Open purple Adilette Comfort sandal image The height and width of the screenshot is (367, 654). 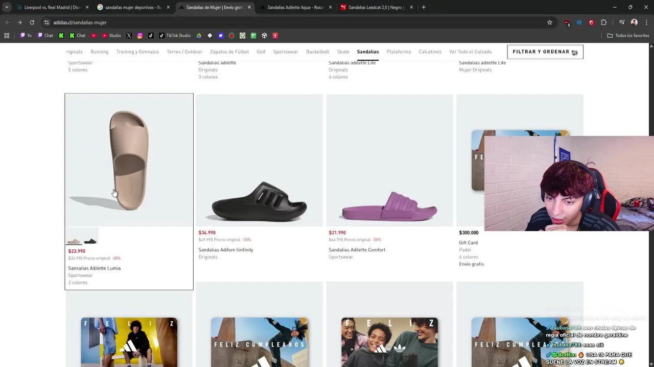click(389, 160)
